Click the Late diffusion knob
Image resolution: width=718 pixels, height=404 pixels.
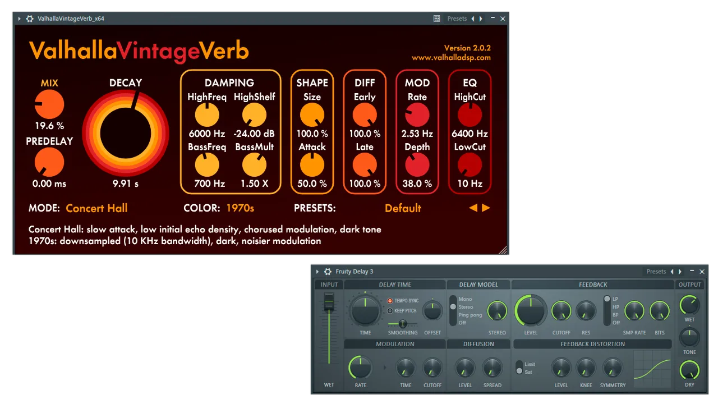365,166
